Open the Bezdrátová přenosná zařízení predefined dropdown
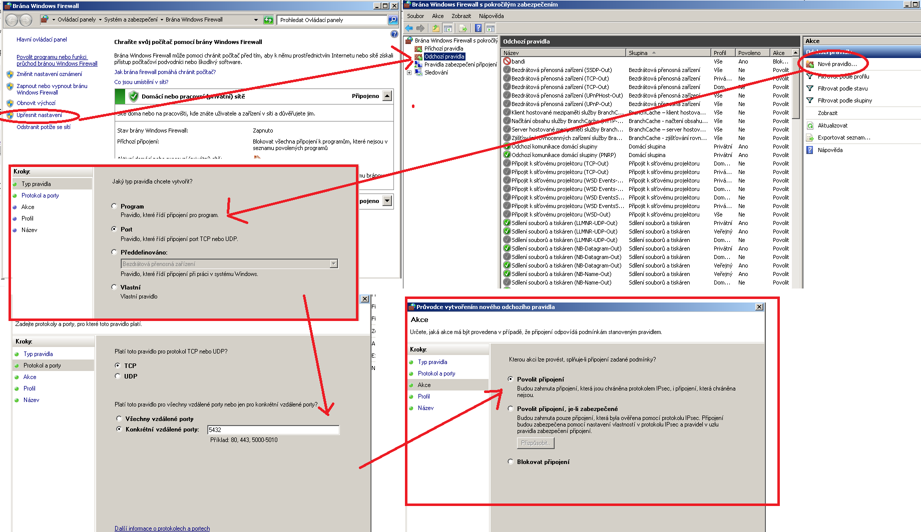The height and width of the screenshot is (532, 921). 334,263
